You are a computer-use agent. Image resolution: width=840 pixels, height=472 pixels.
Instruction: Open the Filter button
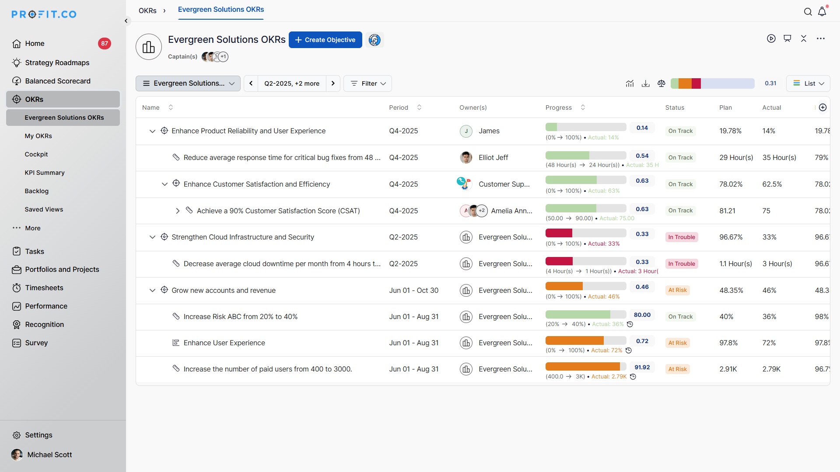pyautogui.click(x=367, y=83)
